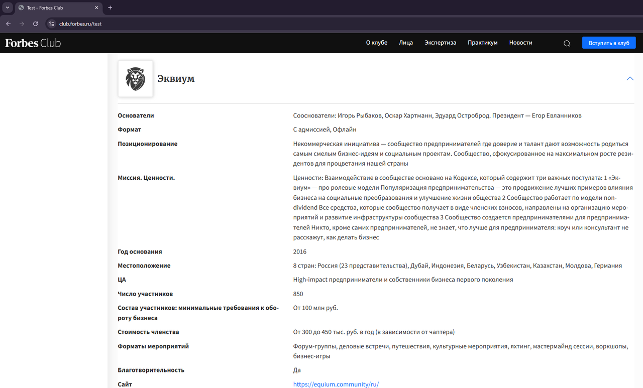Viewport: 643px width, 388px height.
Task: Click the От 100 млн руб. value
Action: coord(315,308)
